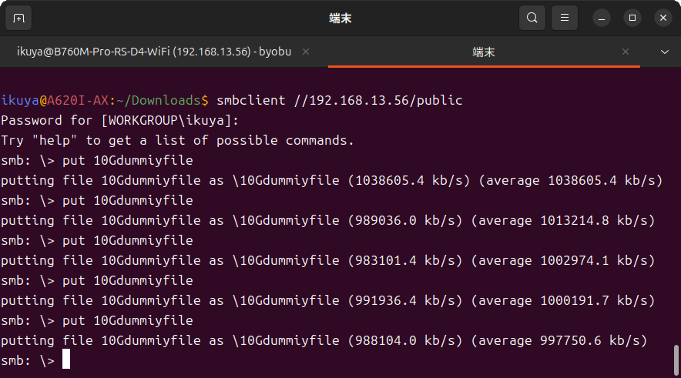Close the byobu session tab
The image size is (681, 378).
[x=306, y=52]
